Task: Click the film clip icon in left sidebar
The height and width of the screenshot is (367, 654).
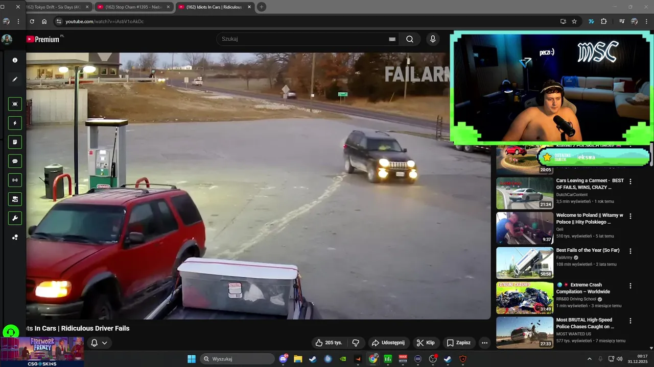Action: [x=15, y=199]
